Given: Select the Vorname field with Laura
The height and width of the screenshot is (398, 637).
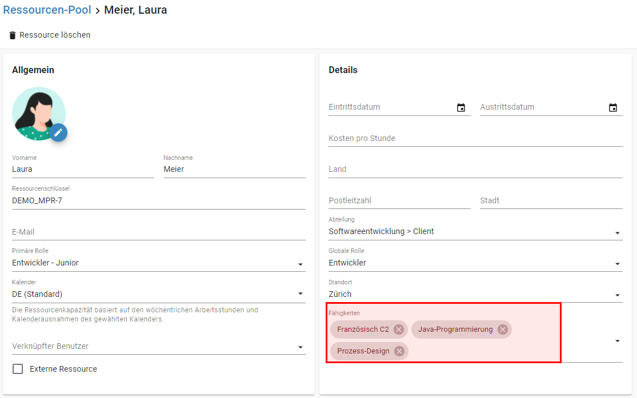Looking at the screenshot, I should click(x=82, y=169).
